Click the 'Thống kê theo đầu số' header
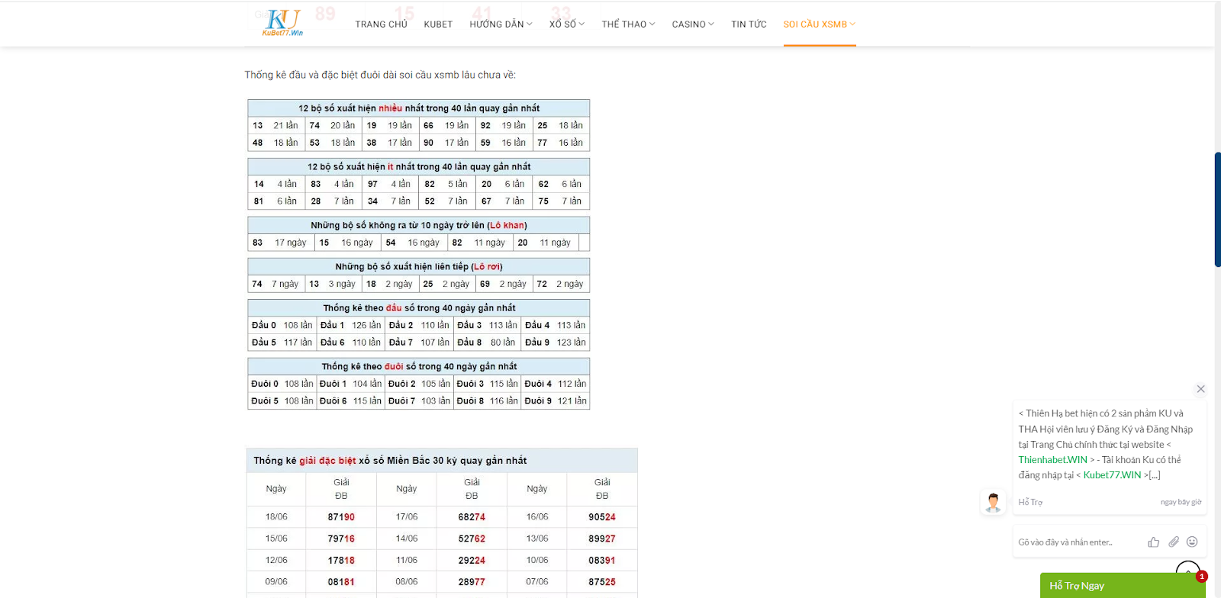 click(x=419, y=307)
